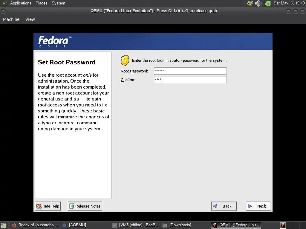306x229 pixels.
Task: Open the Places menu
Action: click(x=41, y=3)
